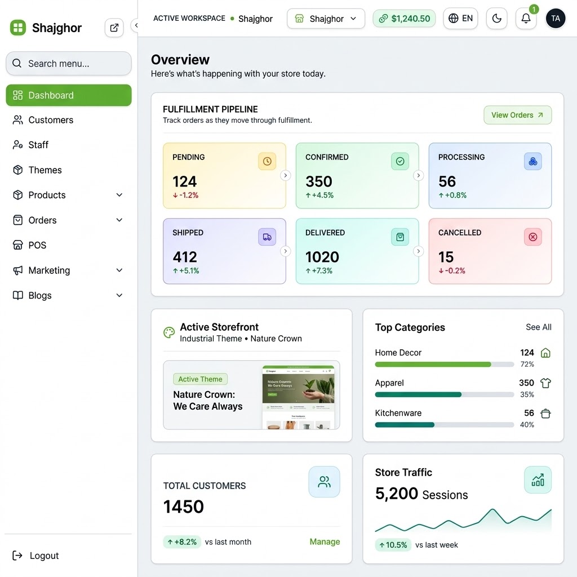The width and height of the screenshot is (577, 577).
Task: Click the View Orders button
Action: coord(517,115)
